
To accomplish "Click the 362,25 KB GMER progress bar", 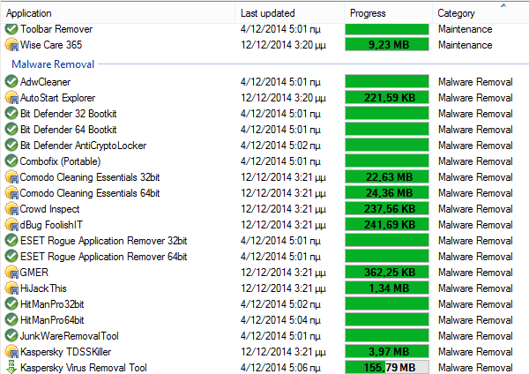I will coord(387,272).
